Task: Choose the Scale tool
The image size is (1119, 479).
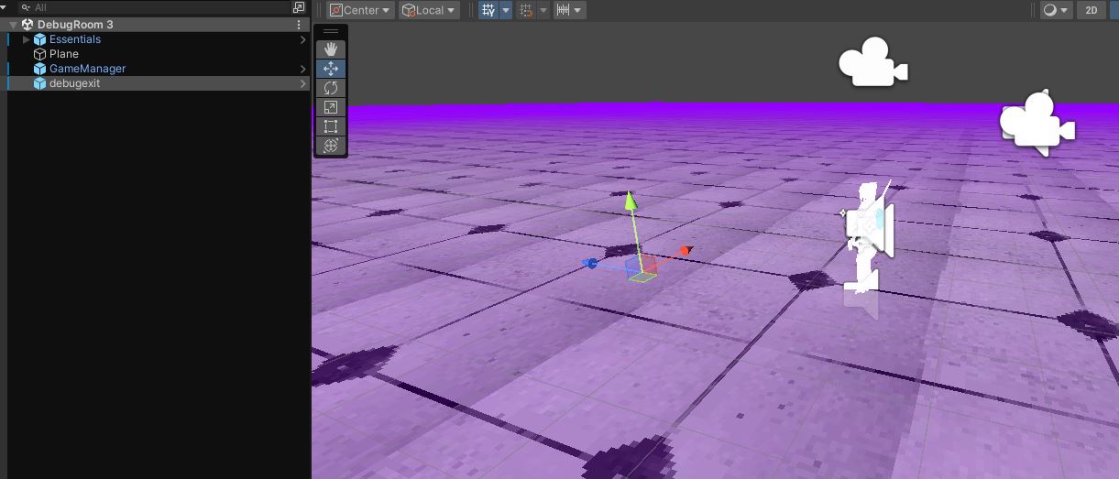Action: 331,107
